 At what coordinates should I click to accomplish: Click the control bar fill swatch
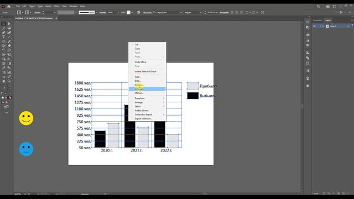pyautogui.click(x=19, y=13)
